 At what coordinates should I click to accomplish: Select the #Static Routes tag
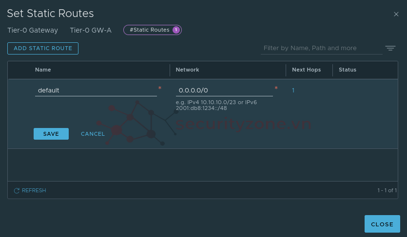150,30
